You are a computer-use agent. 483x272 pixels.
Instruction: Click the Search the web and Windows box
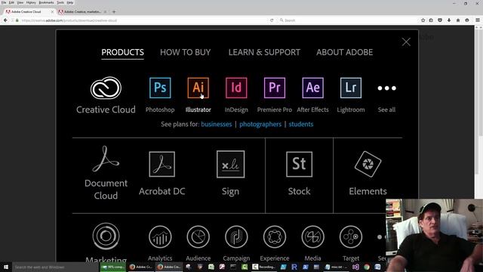[55, 267]
